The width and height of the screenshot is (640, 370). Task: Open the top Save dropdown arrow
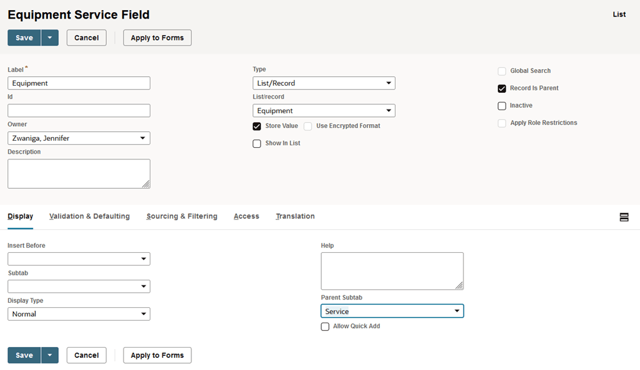[50, 38]
